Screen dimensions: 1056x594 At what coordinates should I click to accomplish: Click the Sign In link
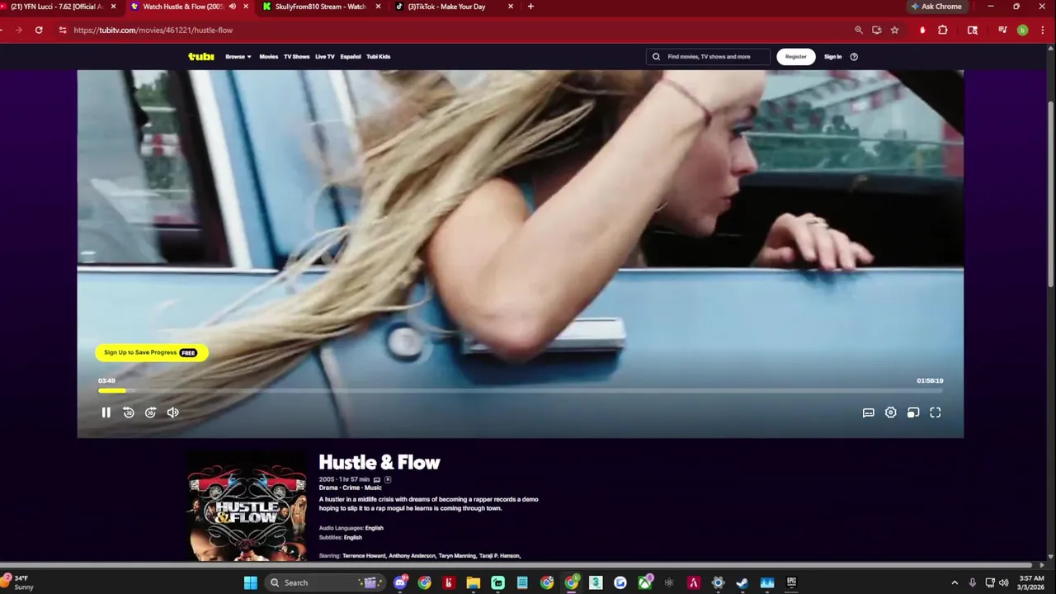pos(832,57)
